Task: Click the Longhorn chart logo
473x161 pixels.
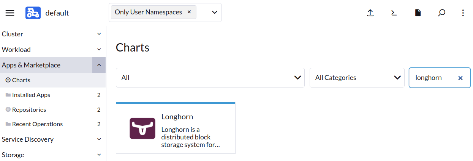Action: [142, 128]
